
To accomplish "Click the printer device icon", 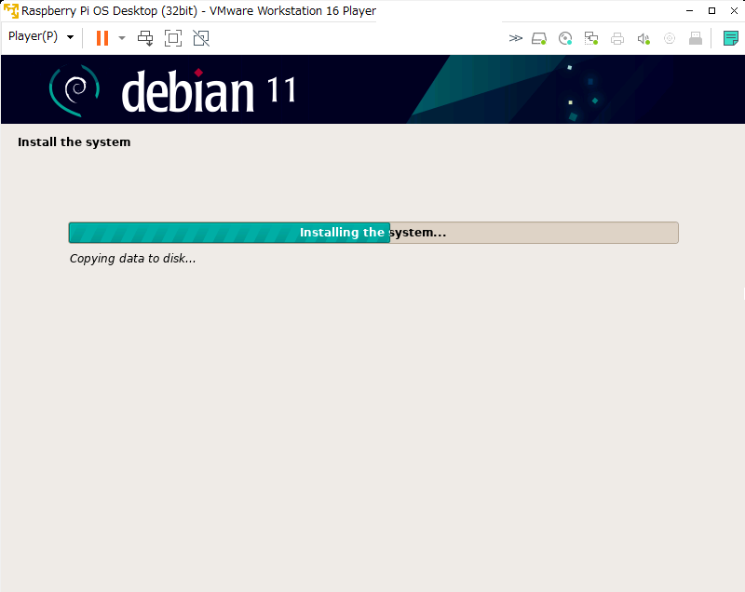I will pyautogui.click(x=617, y=38).
